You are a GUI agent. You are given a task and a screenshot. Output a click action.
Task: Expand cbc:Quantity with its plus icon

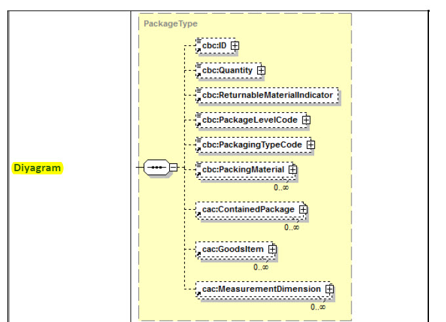pyautogui.click(x=260, y=70)
